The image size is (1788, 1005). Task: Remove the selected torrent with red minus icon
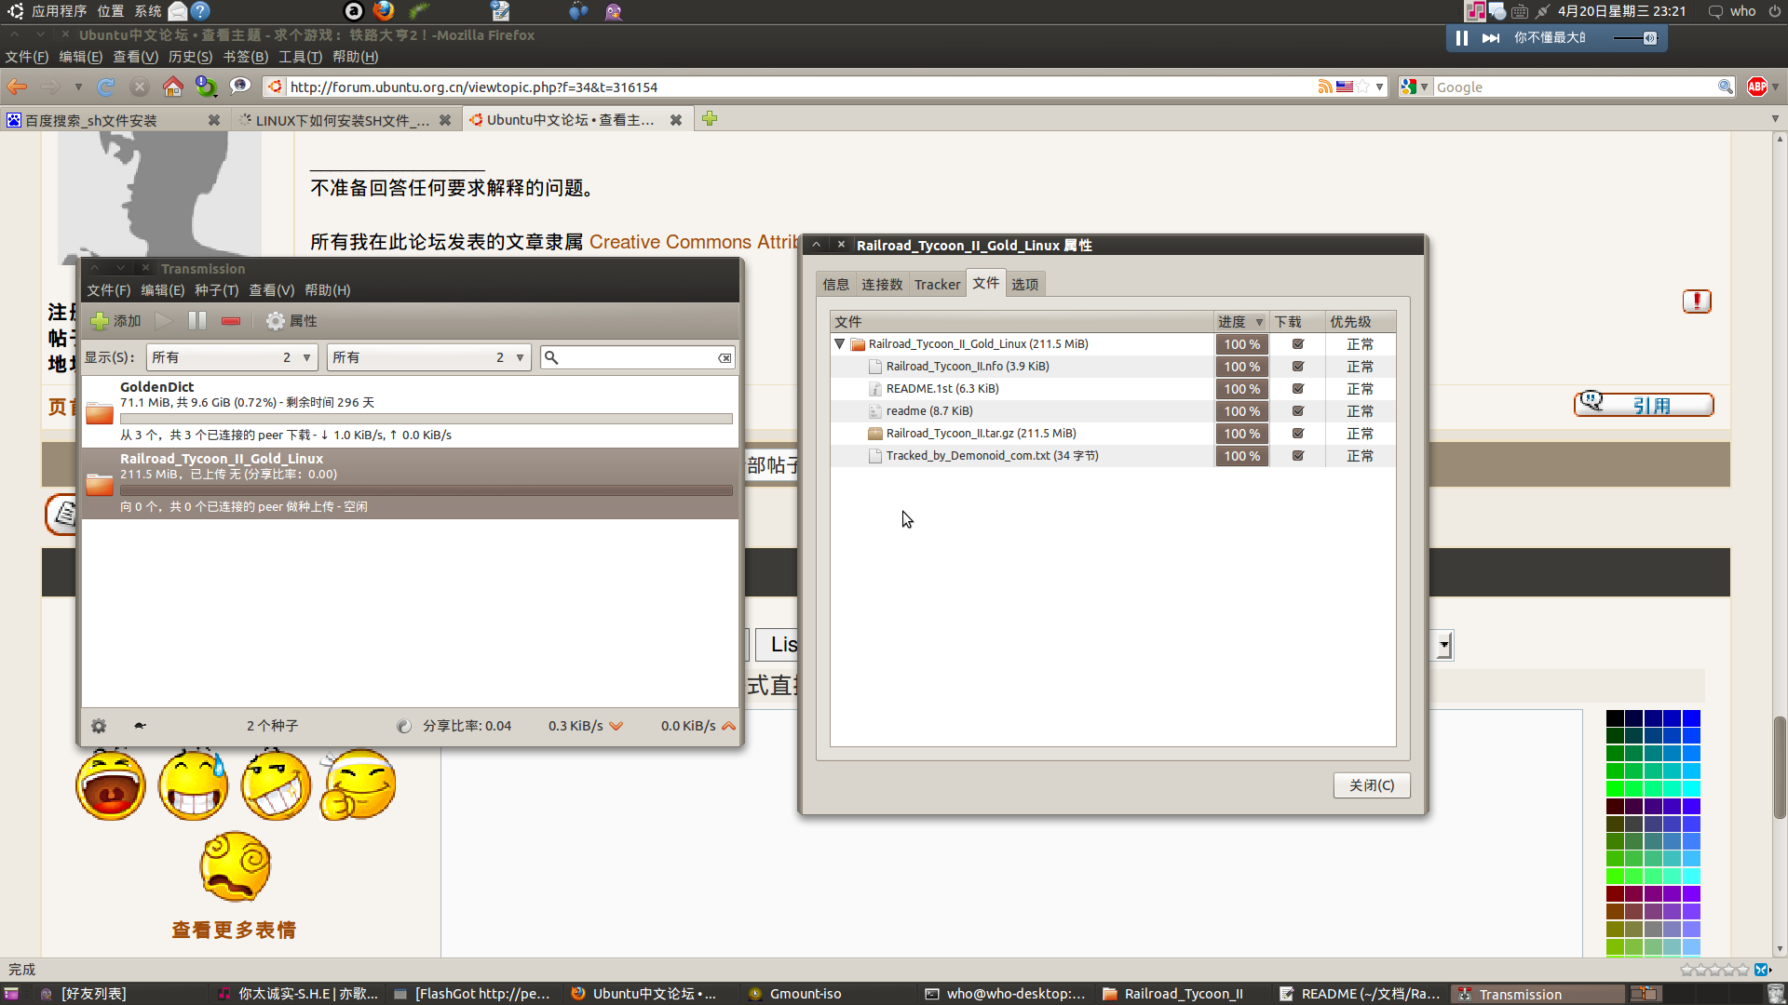[x=231, y=321]
